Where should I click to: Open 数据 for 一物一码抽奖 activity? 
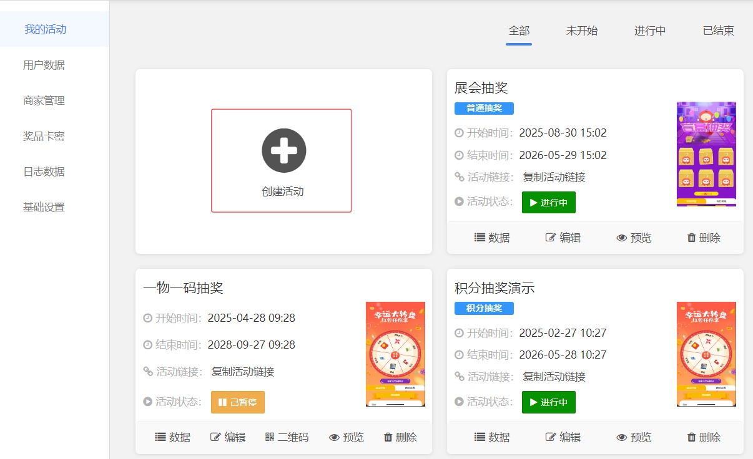coord(173,437)
